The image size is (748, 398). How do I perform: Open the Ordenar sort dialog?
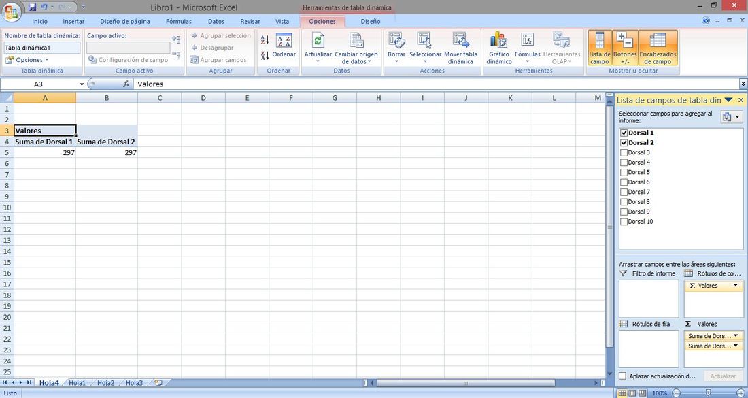284,46
